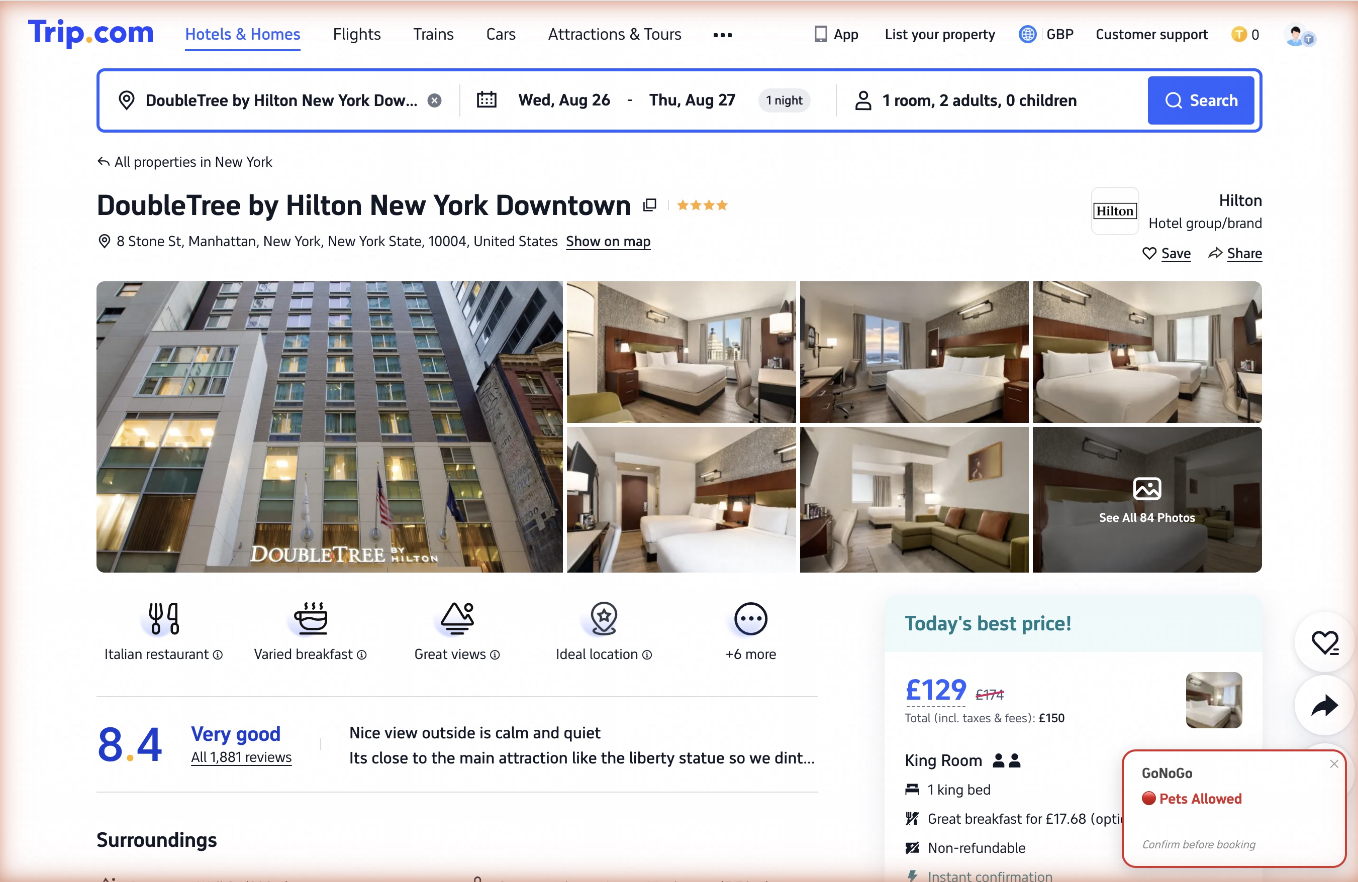This screenshot has height=882, width=1358.
Task: Click the Very good rating label
Action: (236, 734)
